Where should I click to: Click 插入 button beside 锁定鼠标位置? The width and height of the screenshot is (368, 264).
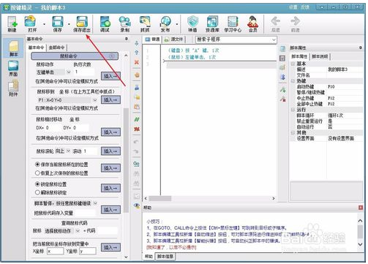(110, 188)
